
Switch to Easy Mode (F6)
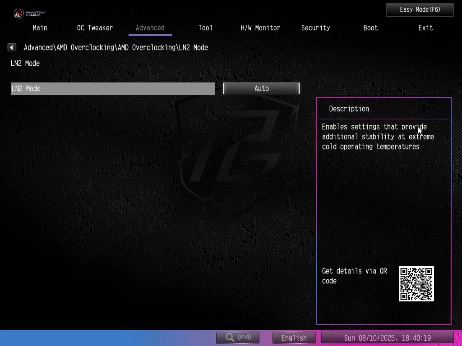(x=420, y=10)
